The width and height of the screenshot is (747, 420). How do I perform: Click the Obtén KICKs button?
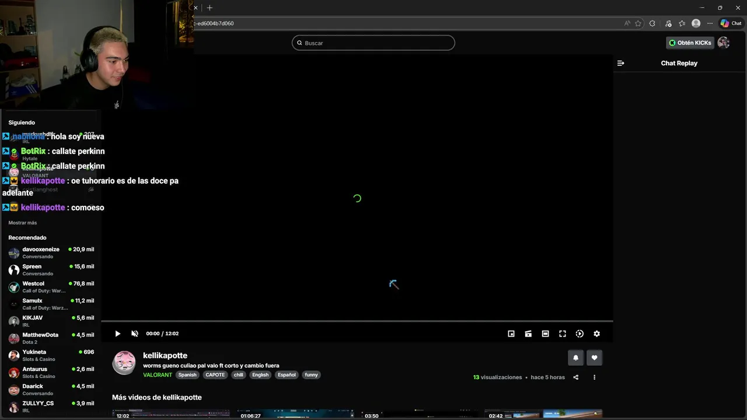(x=690, y=43)
